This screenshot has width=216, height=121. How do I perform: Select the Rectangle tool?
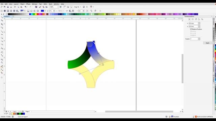[2, 38]
